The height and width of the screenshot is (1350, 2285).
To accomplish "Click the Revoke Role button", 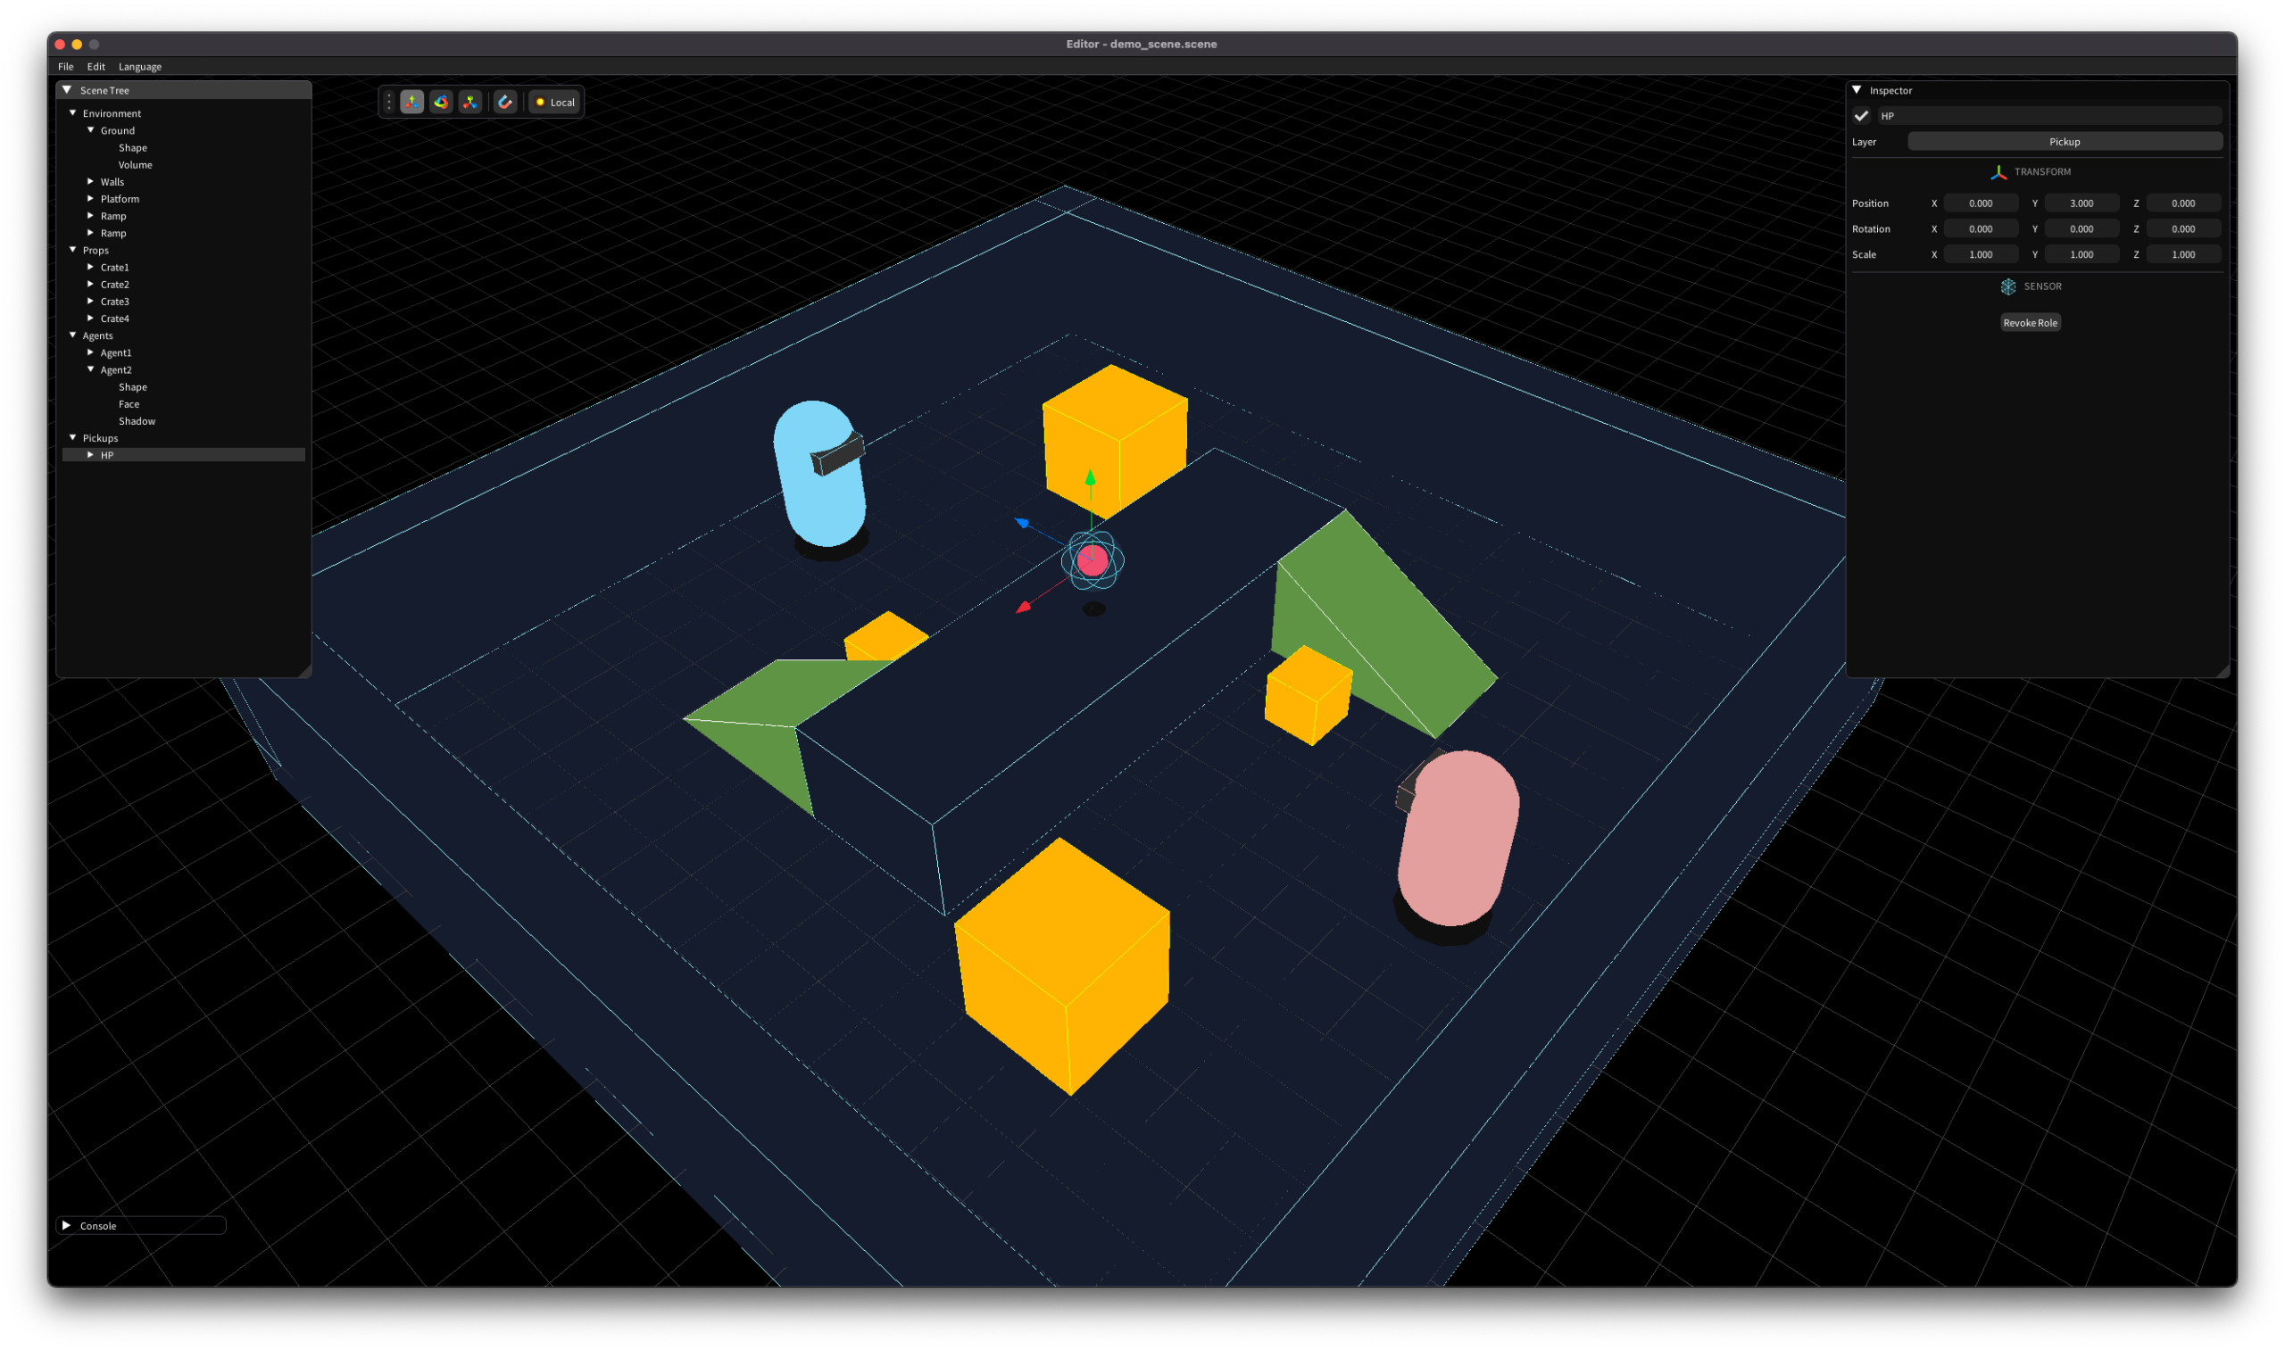I will [x=2031, y=322].
